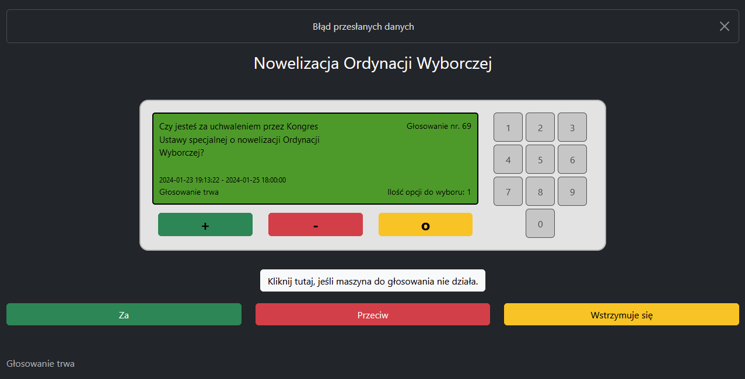Viewport: 745px width, 379px height.
Task: Click the 'Nowelizacja Ordynacji Wyborczej' heading
Action: click(372, 64)
